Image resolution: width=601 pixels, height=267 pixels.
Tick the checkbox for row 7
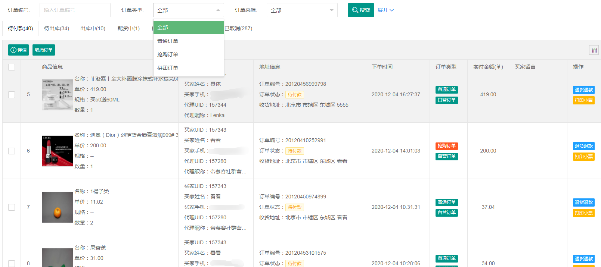coord(12,207)
